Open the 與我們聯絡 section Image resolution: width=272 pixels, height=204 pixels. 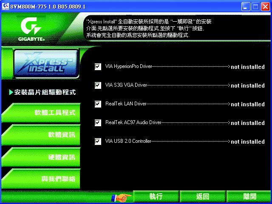[41, 178]
